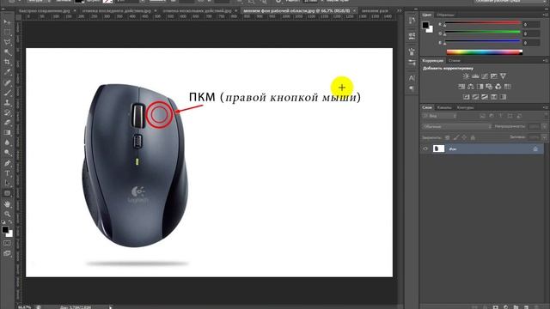This screenshot has width=550, height=309.
Task: Toggle filter for shape layers
Action: [x=510, y=116]
